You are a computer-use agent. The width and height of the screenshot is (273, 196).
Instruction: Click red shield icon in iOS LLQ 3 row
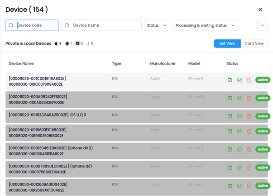click(249, 116)
